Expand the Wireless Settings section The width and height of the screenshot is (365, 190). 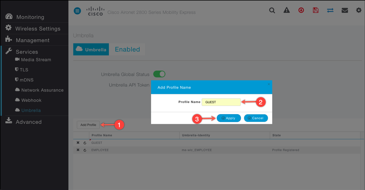(37, 28)
